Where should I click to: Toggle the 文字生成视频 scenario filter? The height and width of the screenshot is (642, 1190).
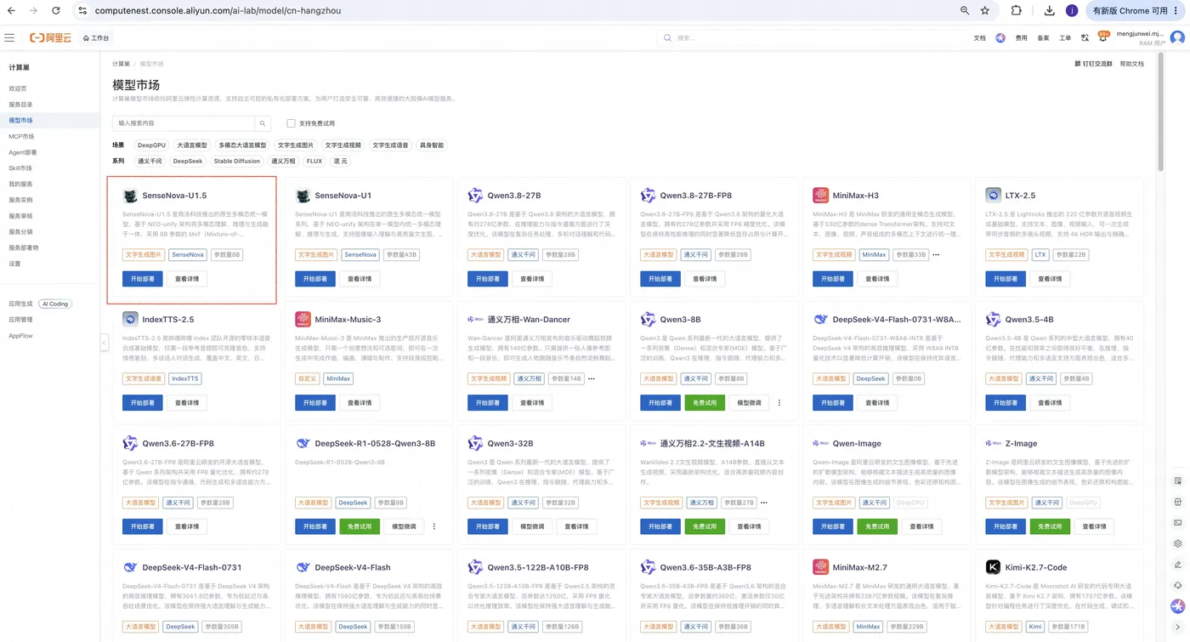click(343, 145)
